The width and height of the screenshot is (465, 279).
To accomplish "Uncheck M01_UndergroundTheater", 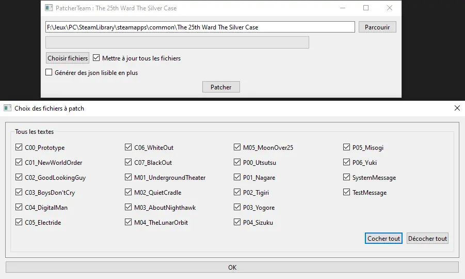I will (128, 177).
